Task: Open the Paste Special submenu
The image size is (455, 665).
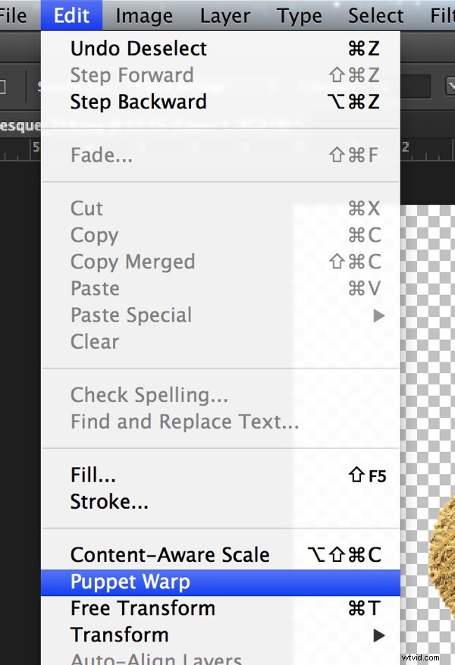Action: point(130,315)
